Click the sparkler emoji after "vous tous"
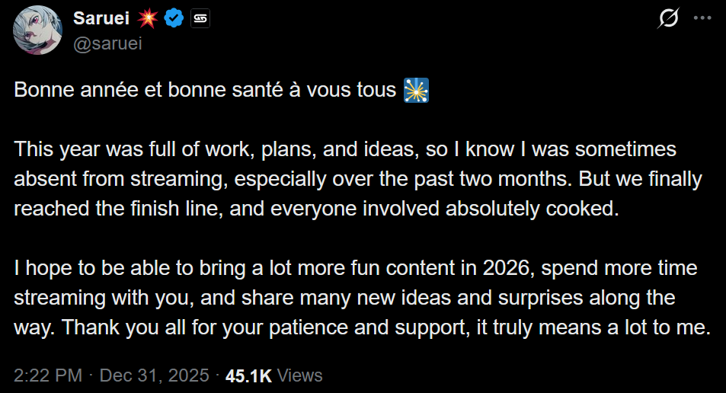 (416, 90)
